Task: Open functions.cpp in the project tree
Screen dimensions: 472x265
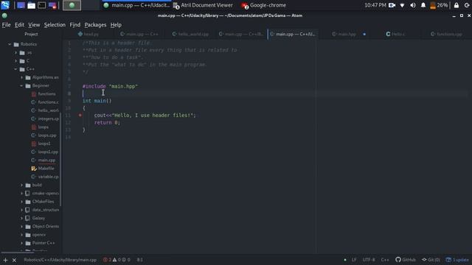Action: [48, 102]
